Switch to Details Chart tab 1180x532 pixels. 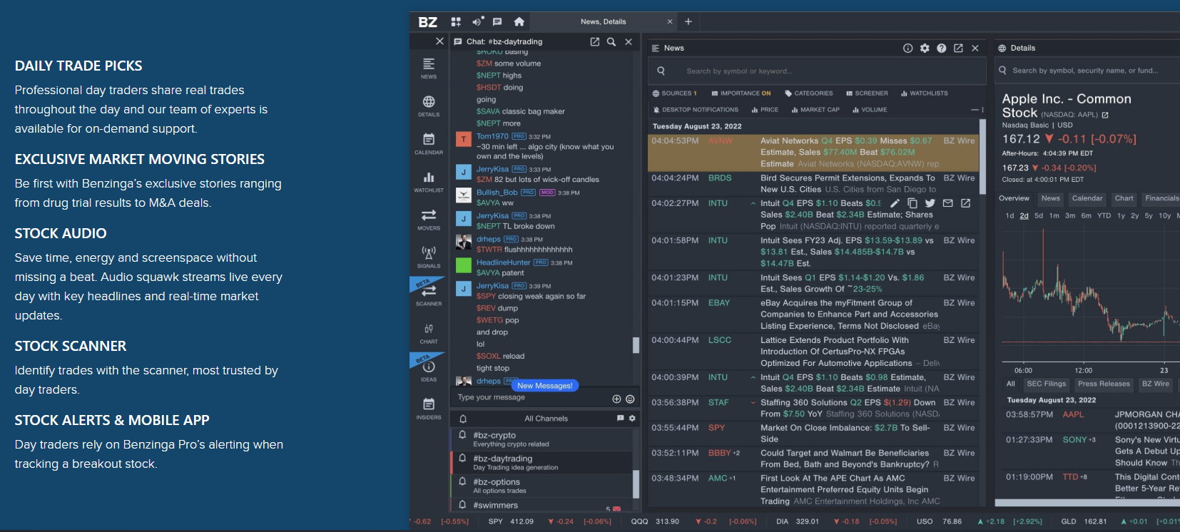click(1124, 198)
